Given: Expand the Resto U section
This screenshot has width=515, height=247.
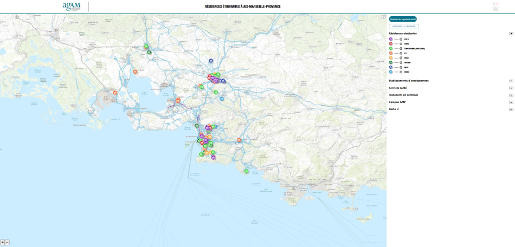Looking at the screenshot, I should tap(511, 109).
